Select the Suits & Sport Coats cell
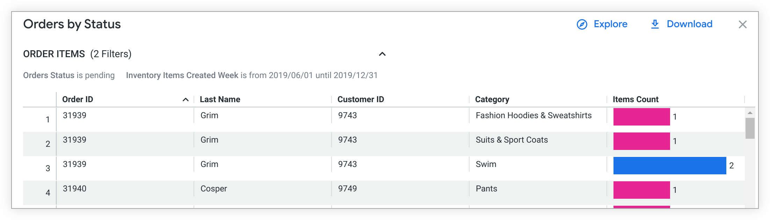Viewport: 770px width, 220px height. pos(511,140)
